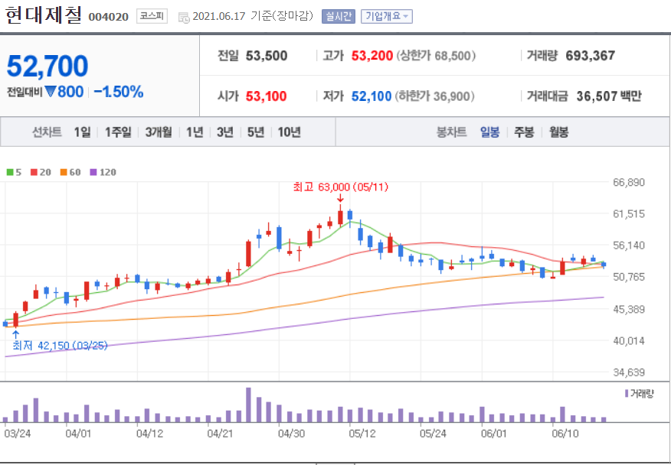Click the 시가 value 53,100
Viewport: 671px width, 465px height.
266,96
